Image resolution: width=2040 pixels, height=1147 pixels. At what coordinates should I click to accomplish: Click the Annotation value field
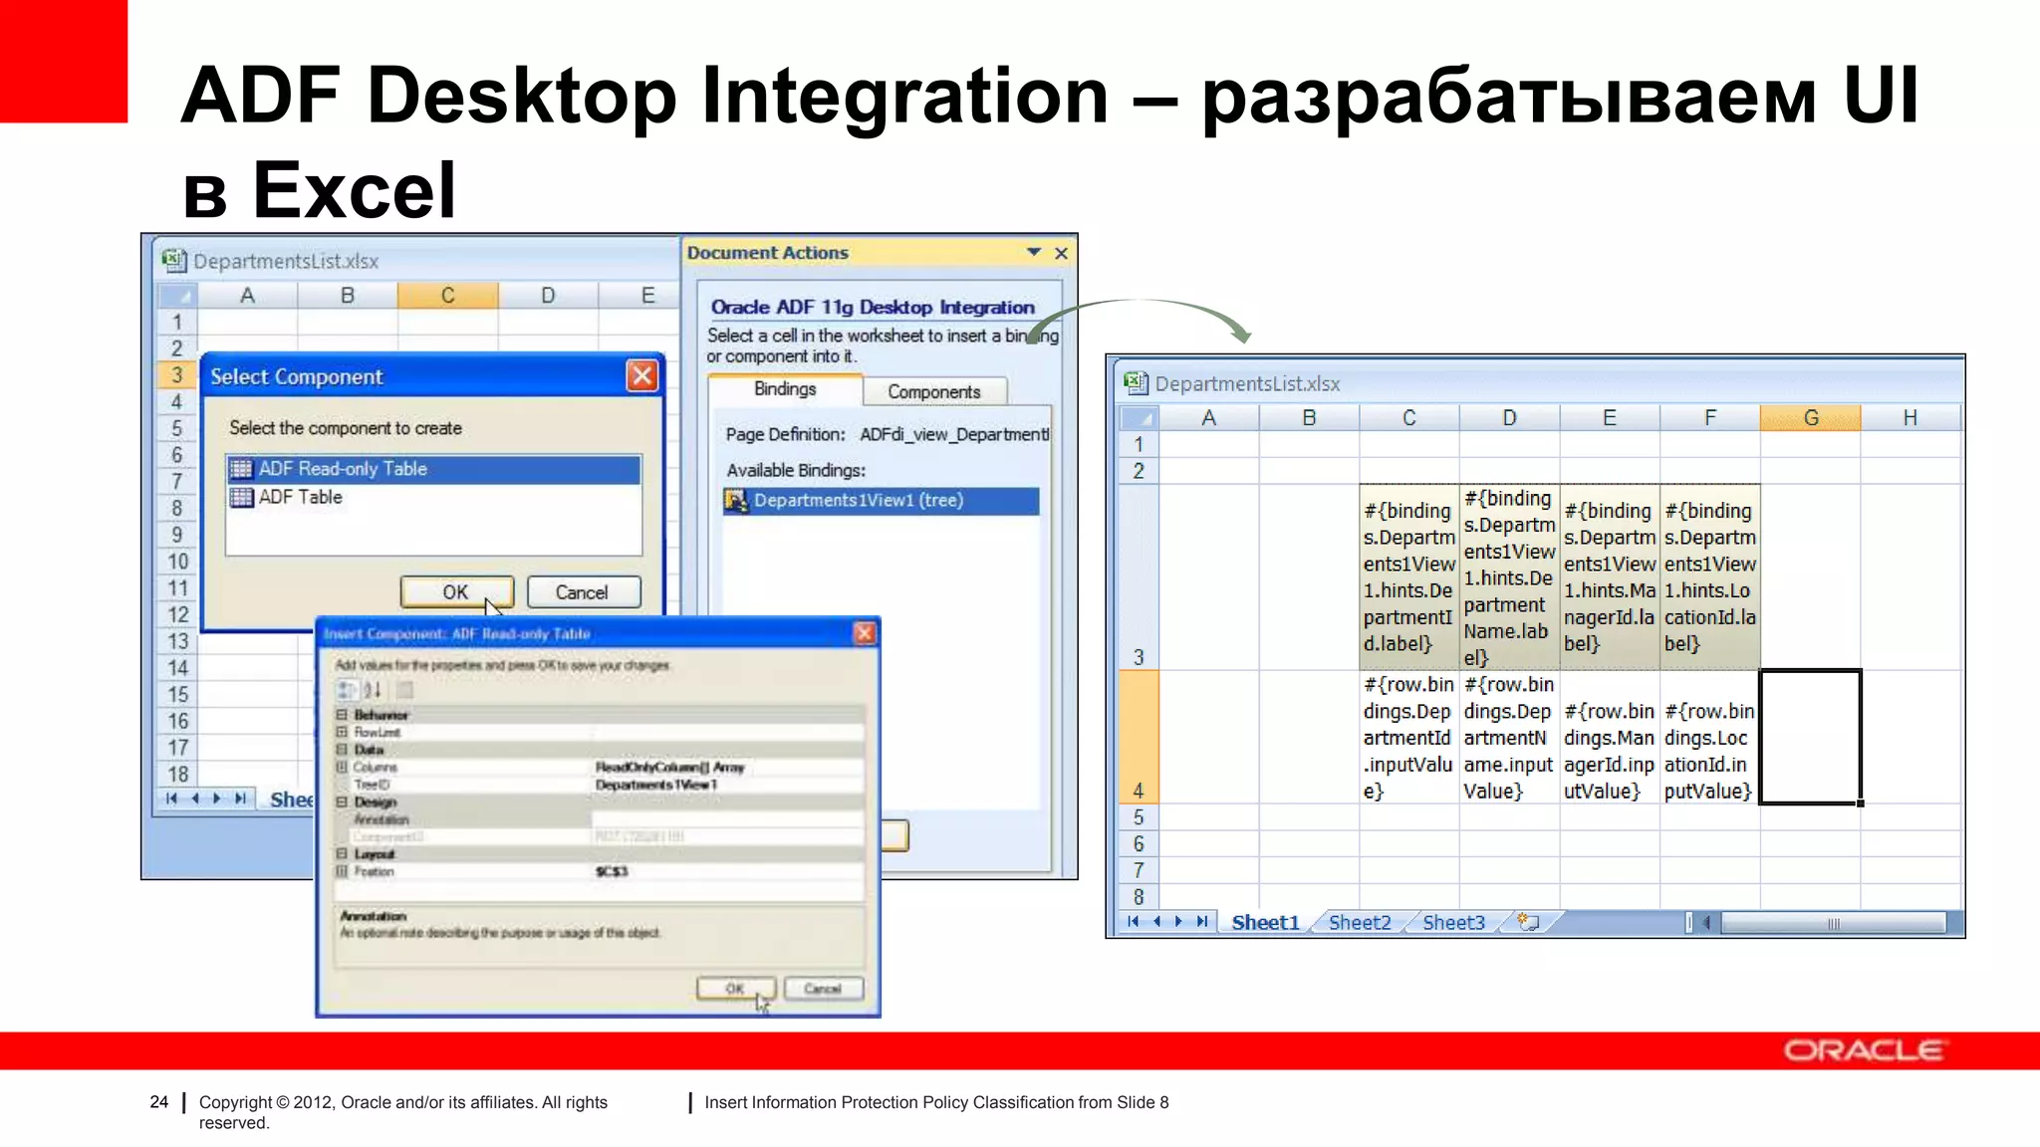(x=726, y=819)
